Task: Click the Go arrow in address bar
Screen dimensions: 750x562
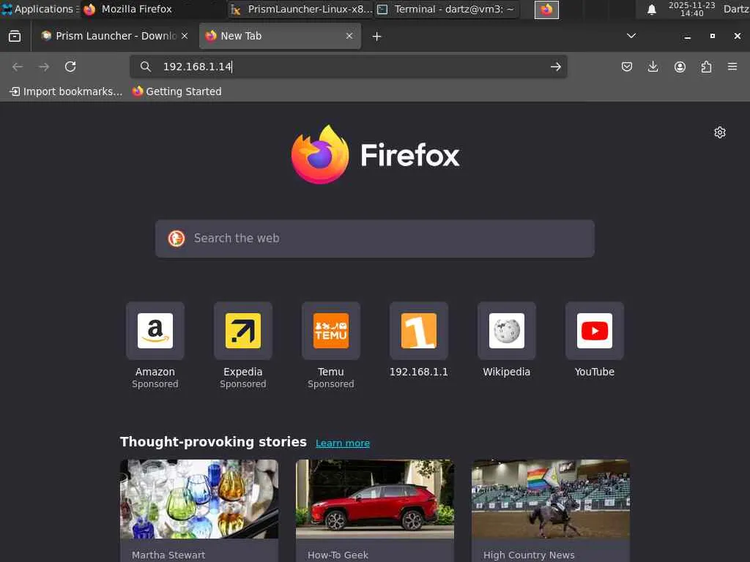Action: tap(555, 67)
